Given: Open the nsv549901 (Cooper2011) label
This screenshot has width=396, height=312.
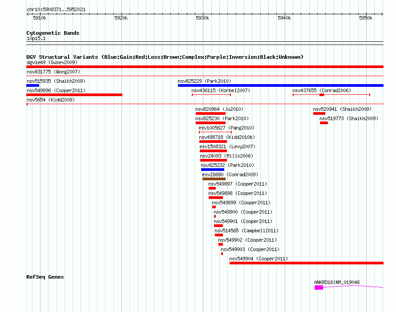Looking at the screenshot, I should tap(243, 221).
